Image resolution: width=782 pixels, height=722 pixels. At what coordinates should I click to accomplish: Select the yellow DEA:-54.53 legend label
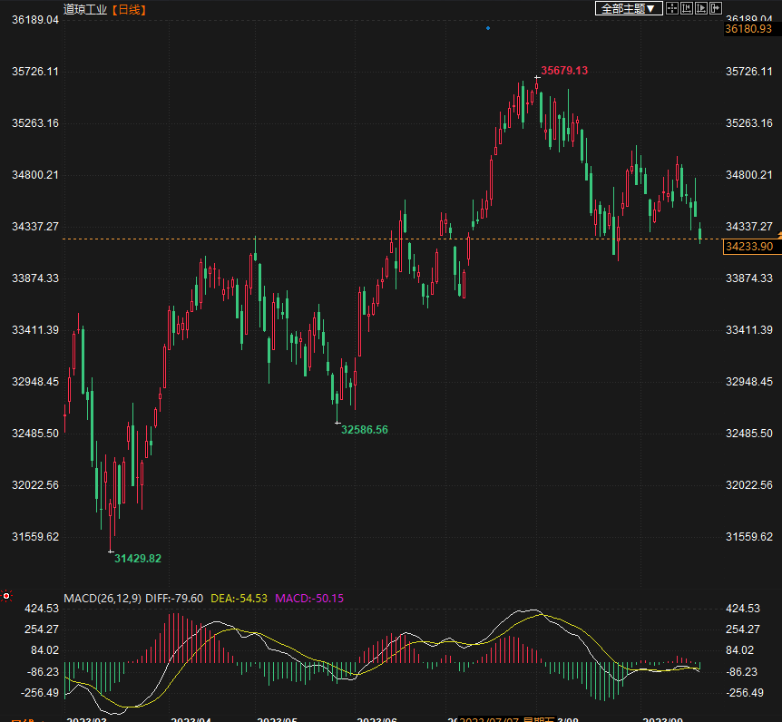(x=239, y=599)
